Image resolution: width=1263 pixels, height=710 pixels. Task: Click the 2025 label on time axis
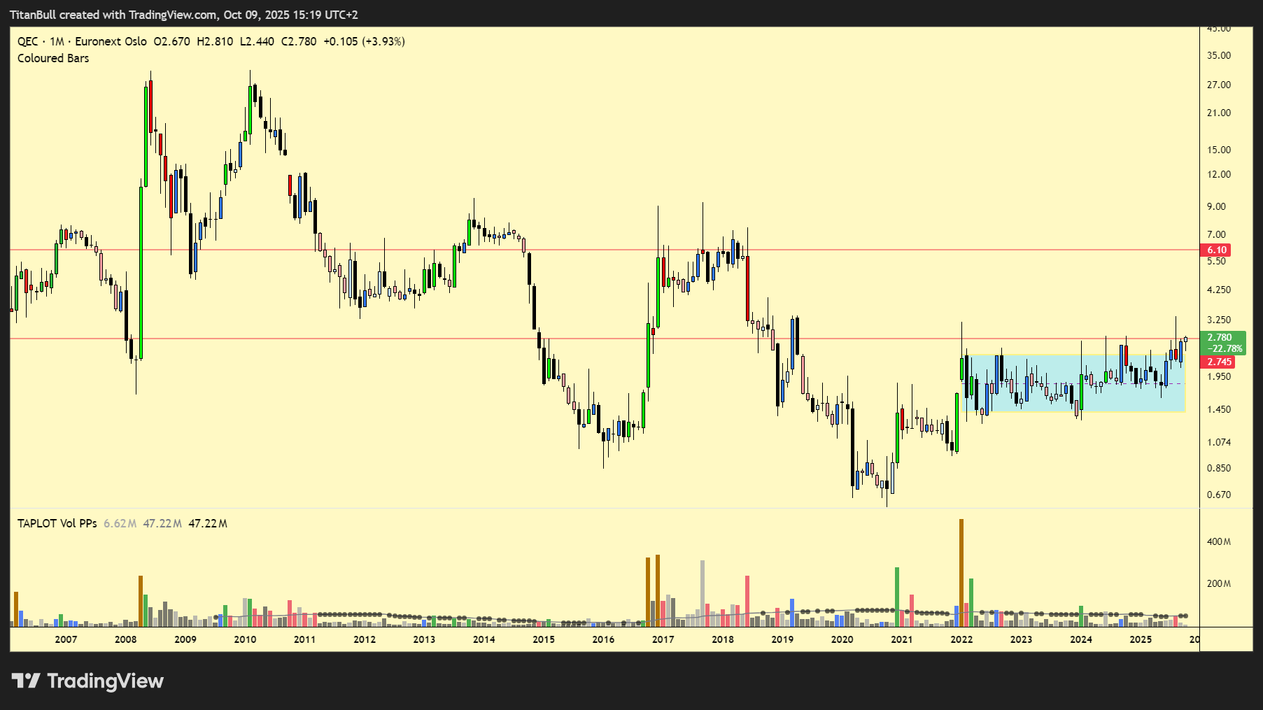click(x=1140, y=639)
